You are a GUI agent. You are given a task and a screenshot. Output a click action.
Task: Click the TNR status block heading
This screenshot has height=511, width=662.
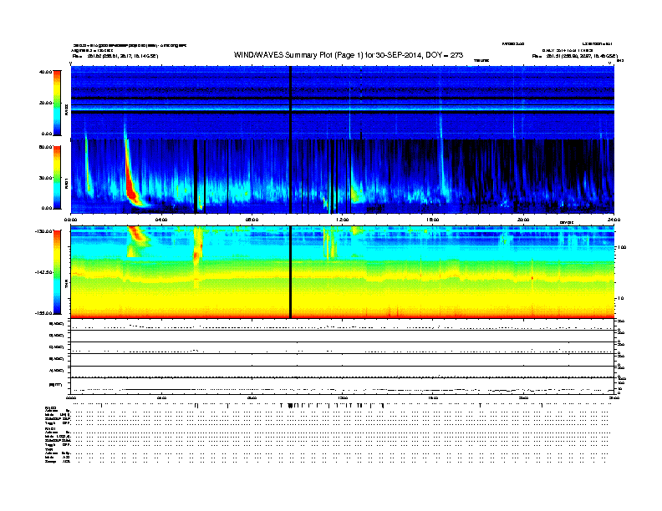[x=48, y=449]
